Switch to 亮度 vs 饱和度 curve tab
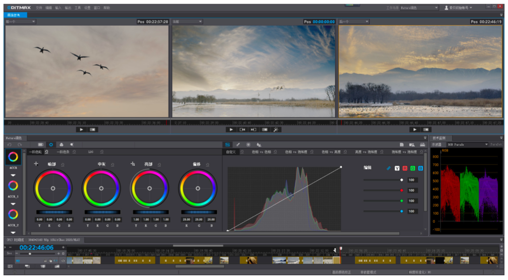The height and width of the screenshot is (280, 508). tap(366, 152)
